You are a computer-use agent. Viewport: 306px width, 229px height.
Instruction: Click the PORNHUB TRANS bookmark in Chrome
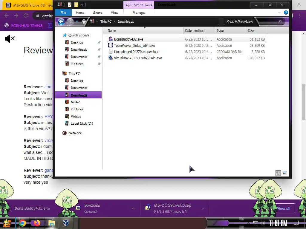click(24, 25)
